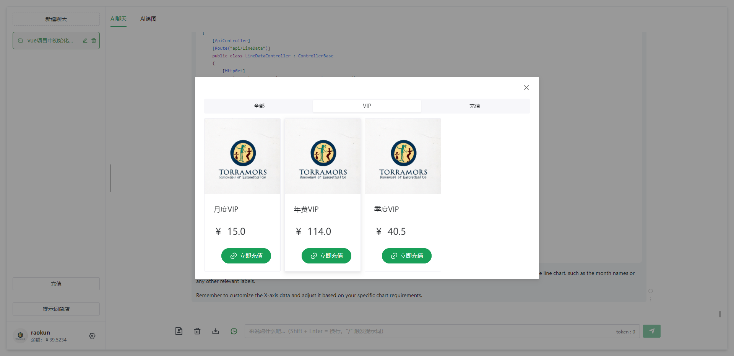Image resolution: width=734 pixels, height=356 pixels.
Task: Click the sidebar 充值 button
Action: point(56,284)
